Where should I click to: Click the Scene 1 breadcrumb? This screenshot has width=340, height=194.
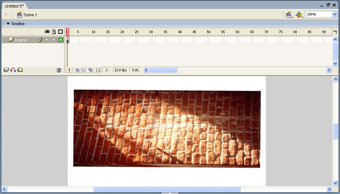pos(30,15)
